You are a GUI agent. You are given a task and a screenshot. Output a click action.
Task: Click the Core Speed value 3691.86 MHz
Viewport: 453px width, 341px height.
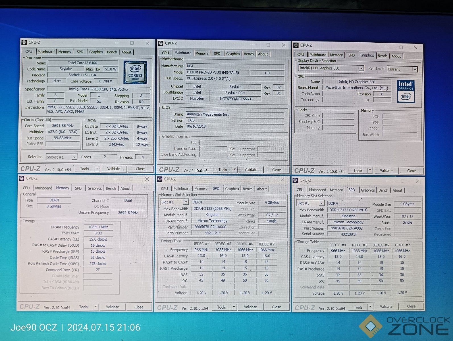click(x=63, y=126)
